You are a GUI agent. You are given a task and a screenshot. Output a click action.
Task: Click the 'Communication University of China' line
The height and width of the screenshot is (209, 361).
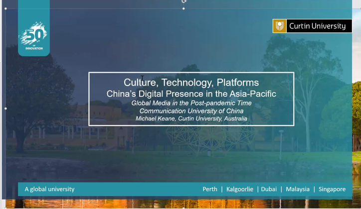click(191, 111)
